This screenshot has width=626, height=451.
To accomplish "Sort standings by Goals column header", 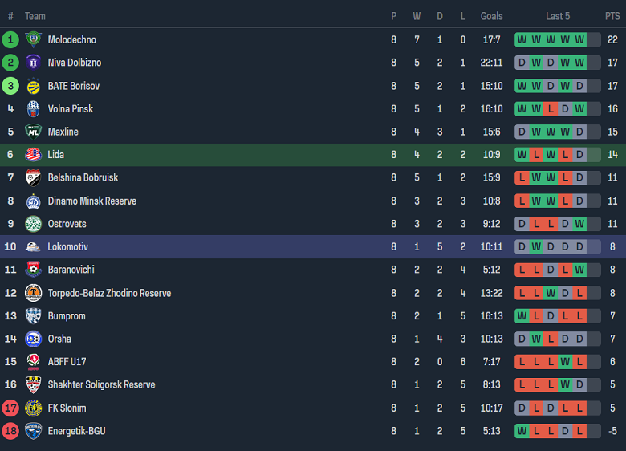I will pyautogui.click(x=491, y=16).
